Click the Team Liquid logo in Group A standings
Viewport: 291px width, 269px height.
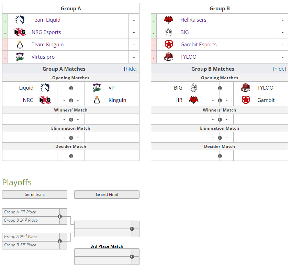pyautogui.click(x=20, y=20)
